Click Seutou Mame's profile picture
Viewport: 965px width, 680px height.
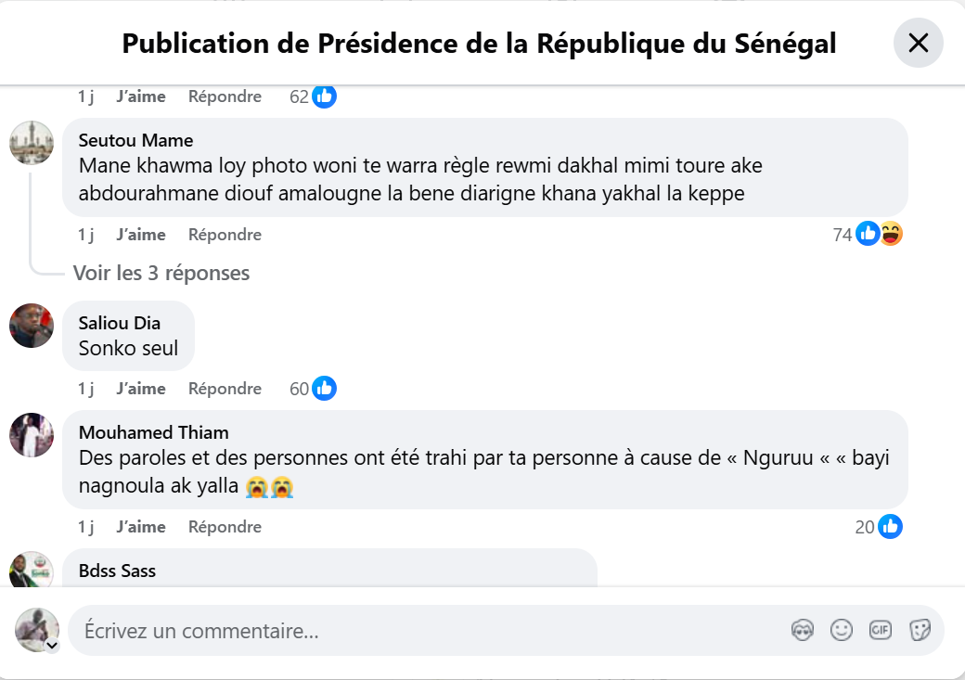click(32, 142)
